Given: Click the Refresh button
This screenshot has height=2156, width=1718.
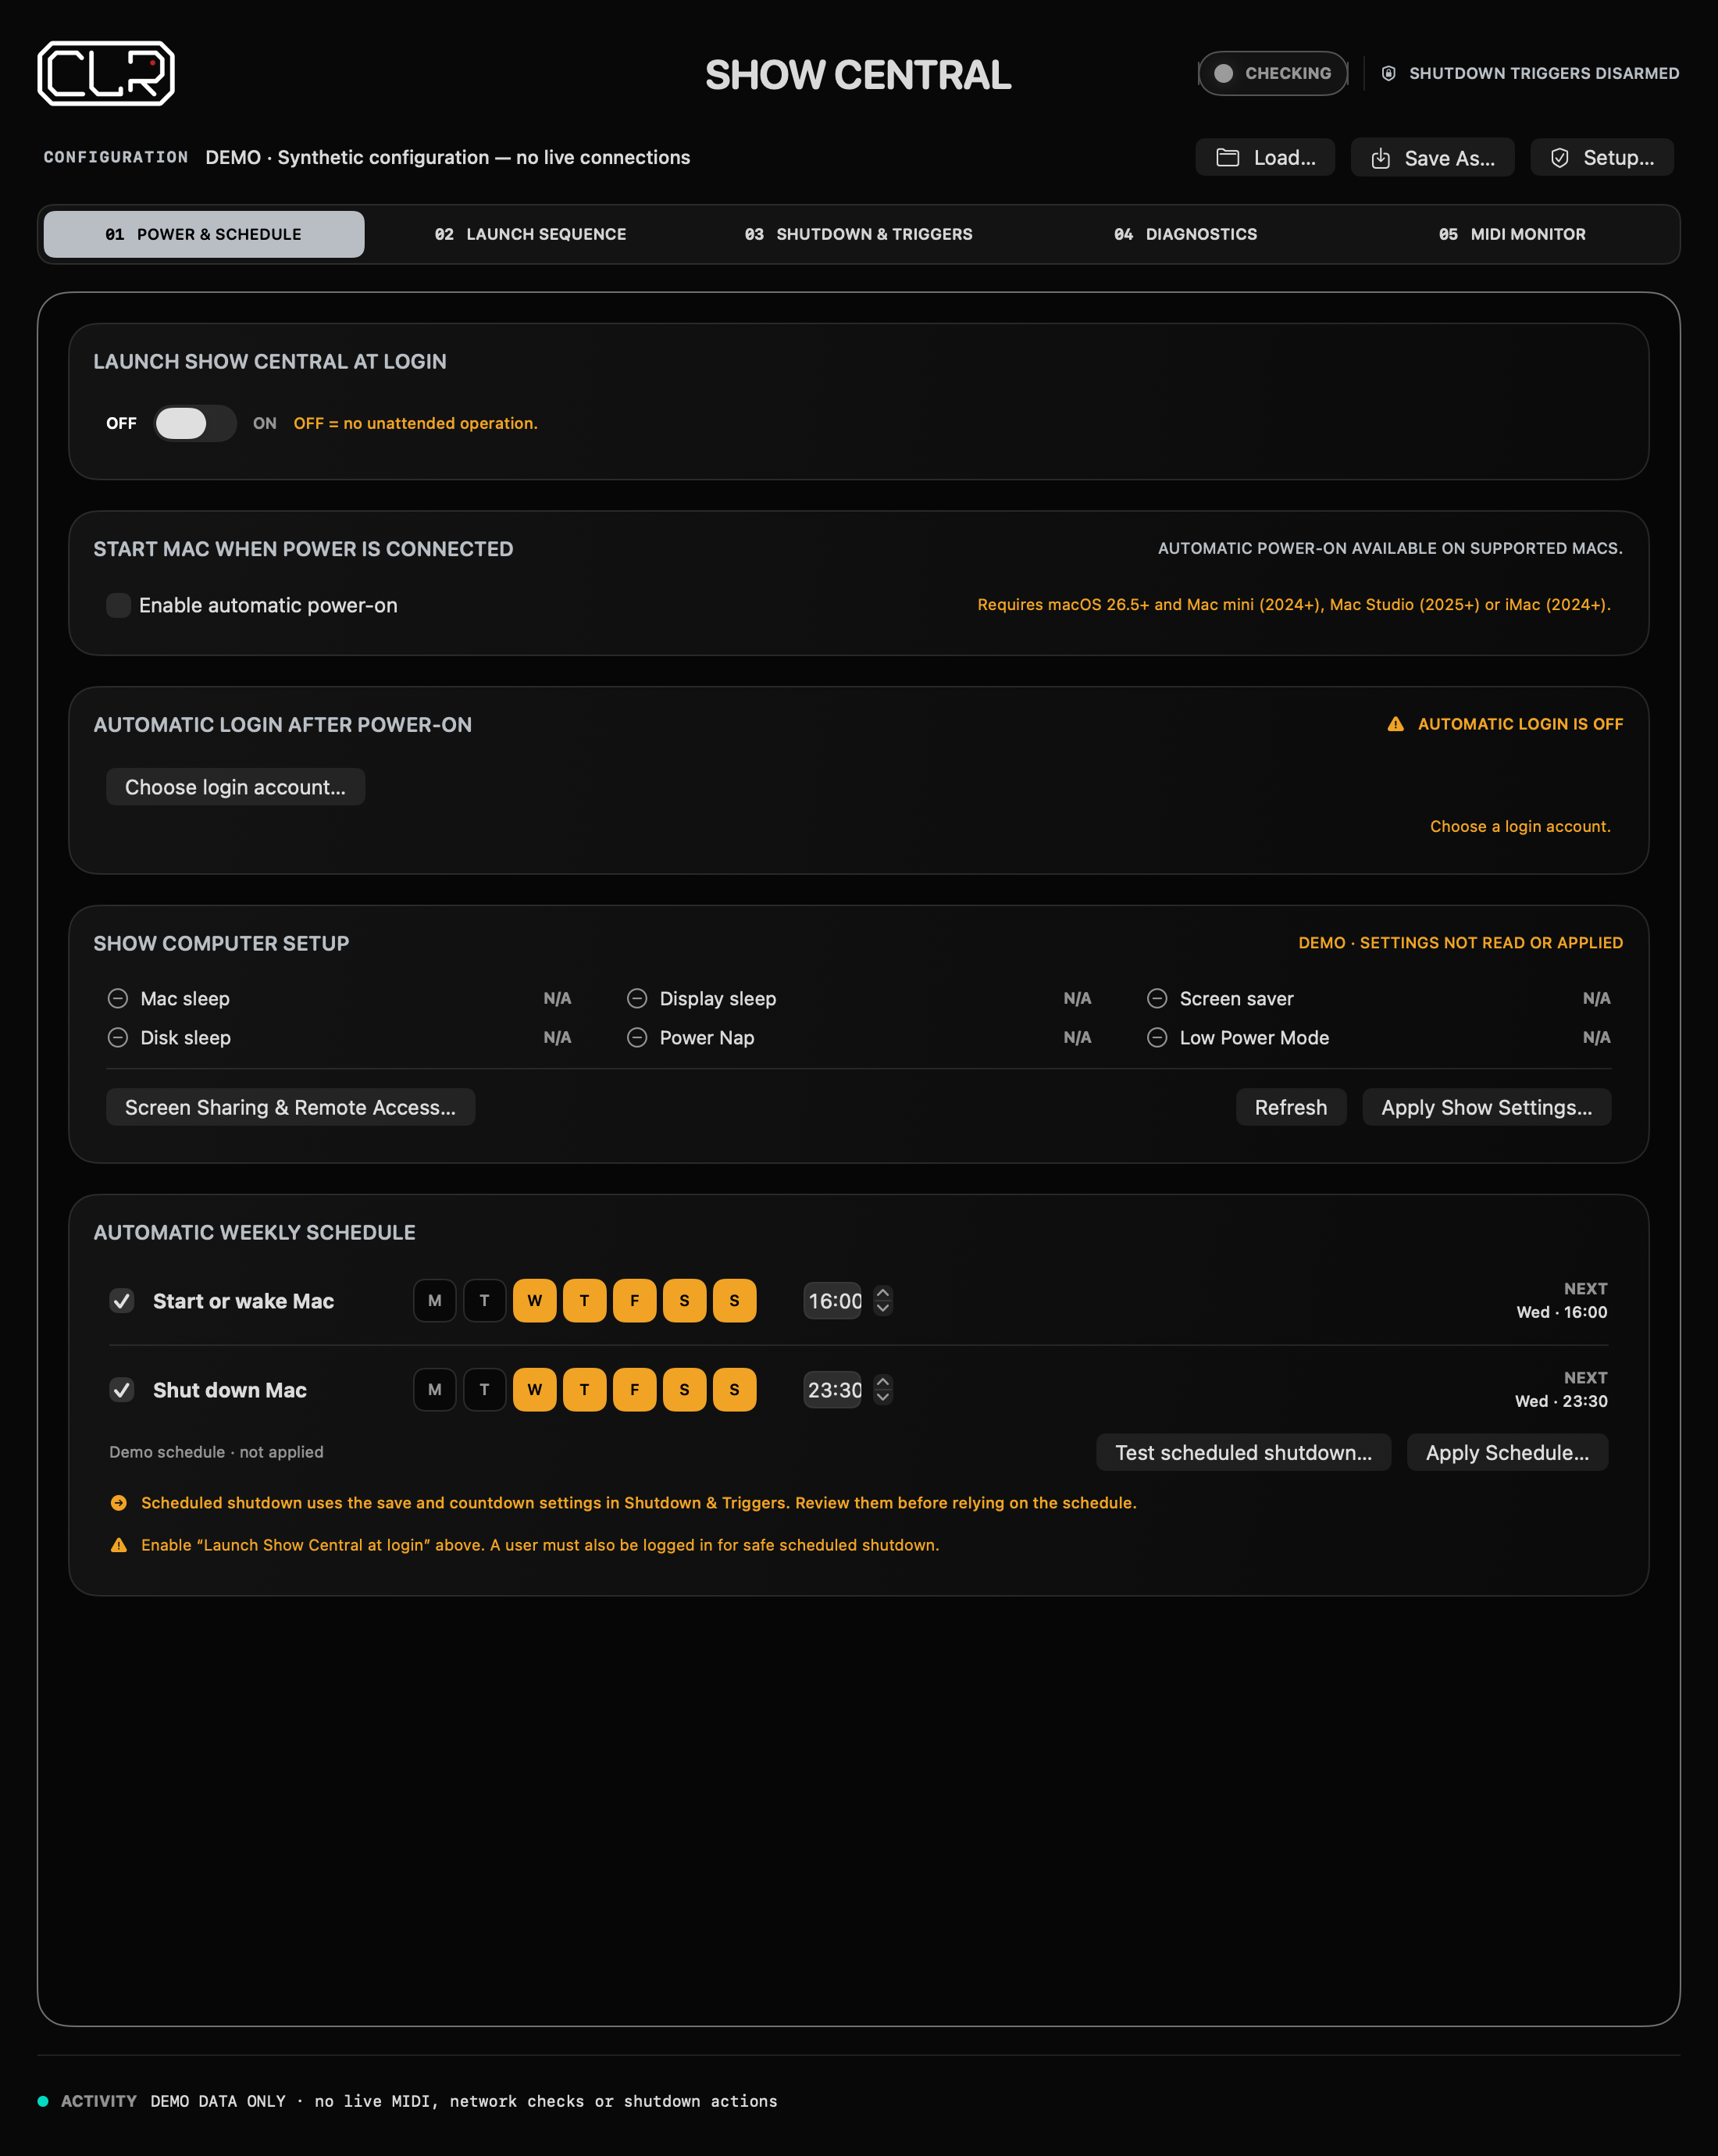Looking at the screenshot, I should (1292, 1107).
